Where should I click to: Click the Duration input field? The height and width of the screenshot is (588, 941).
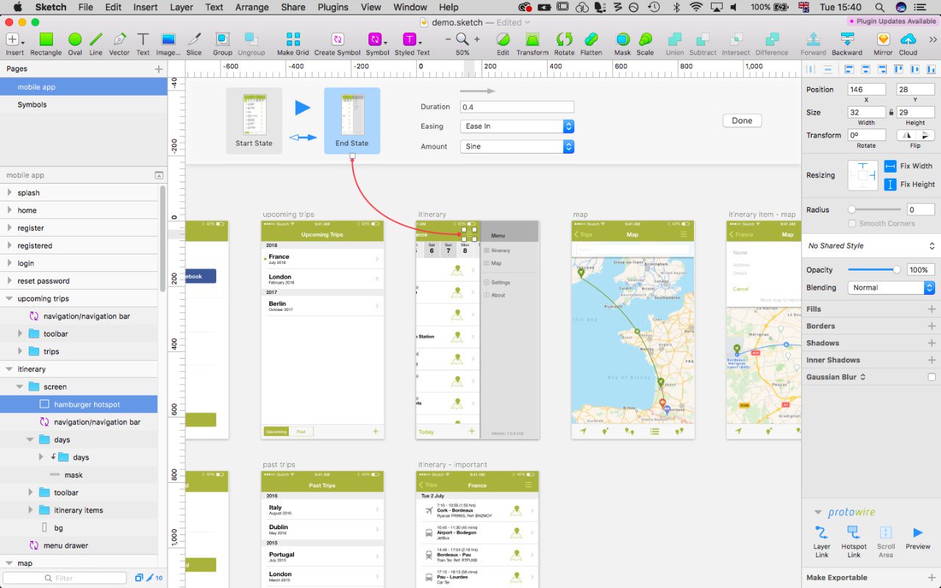pyautogui.click(x=517, y=107)
